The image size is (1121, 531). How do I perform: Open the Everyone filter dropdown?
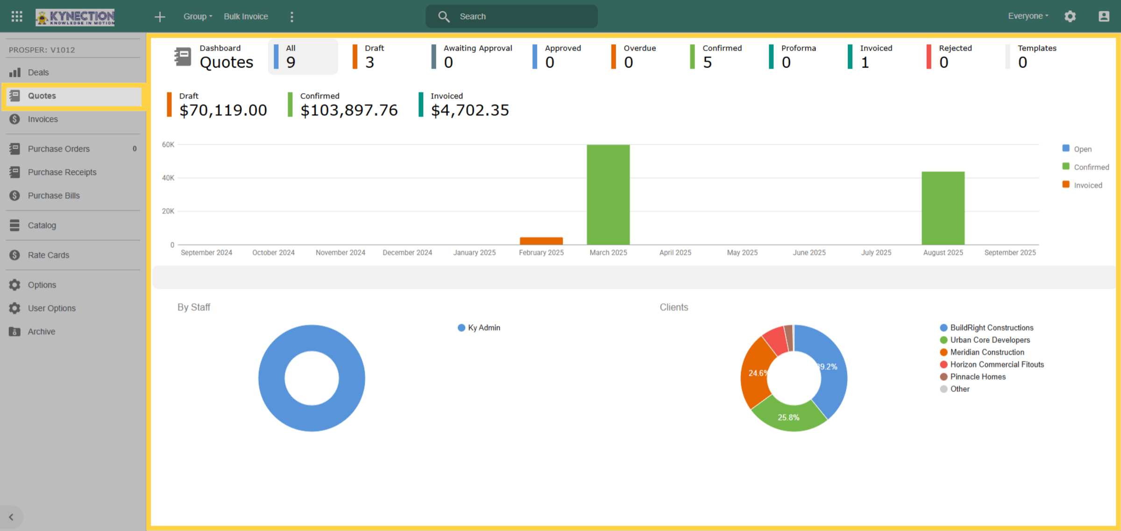1028,16
